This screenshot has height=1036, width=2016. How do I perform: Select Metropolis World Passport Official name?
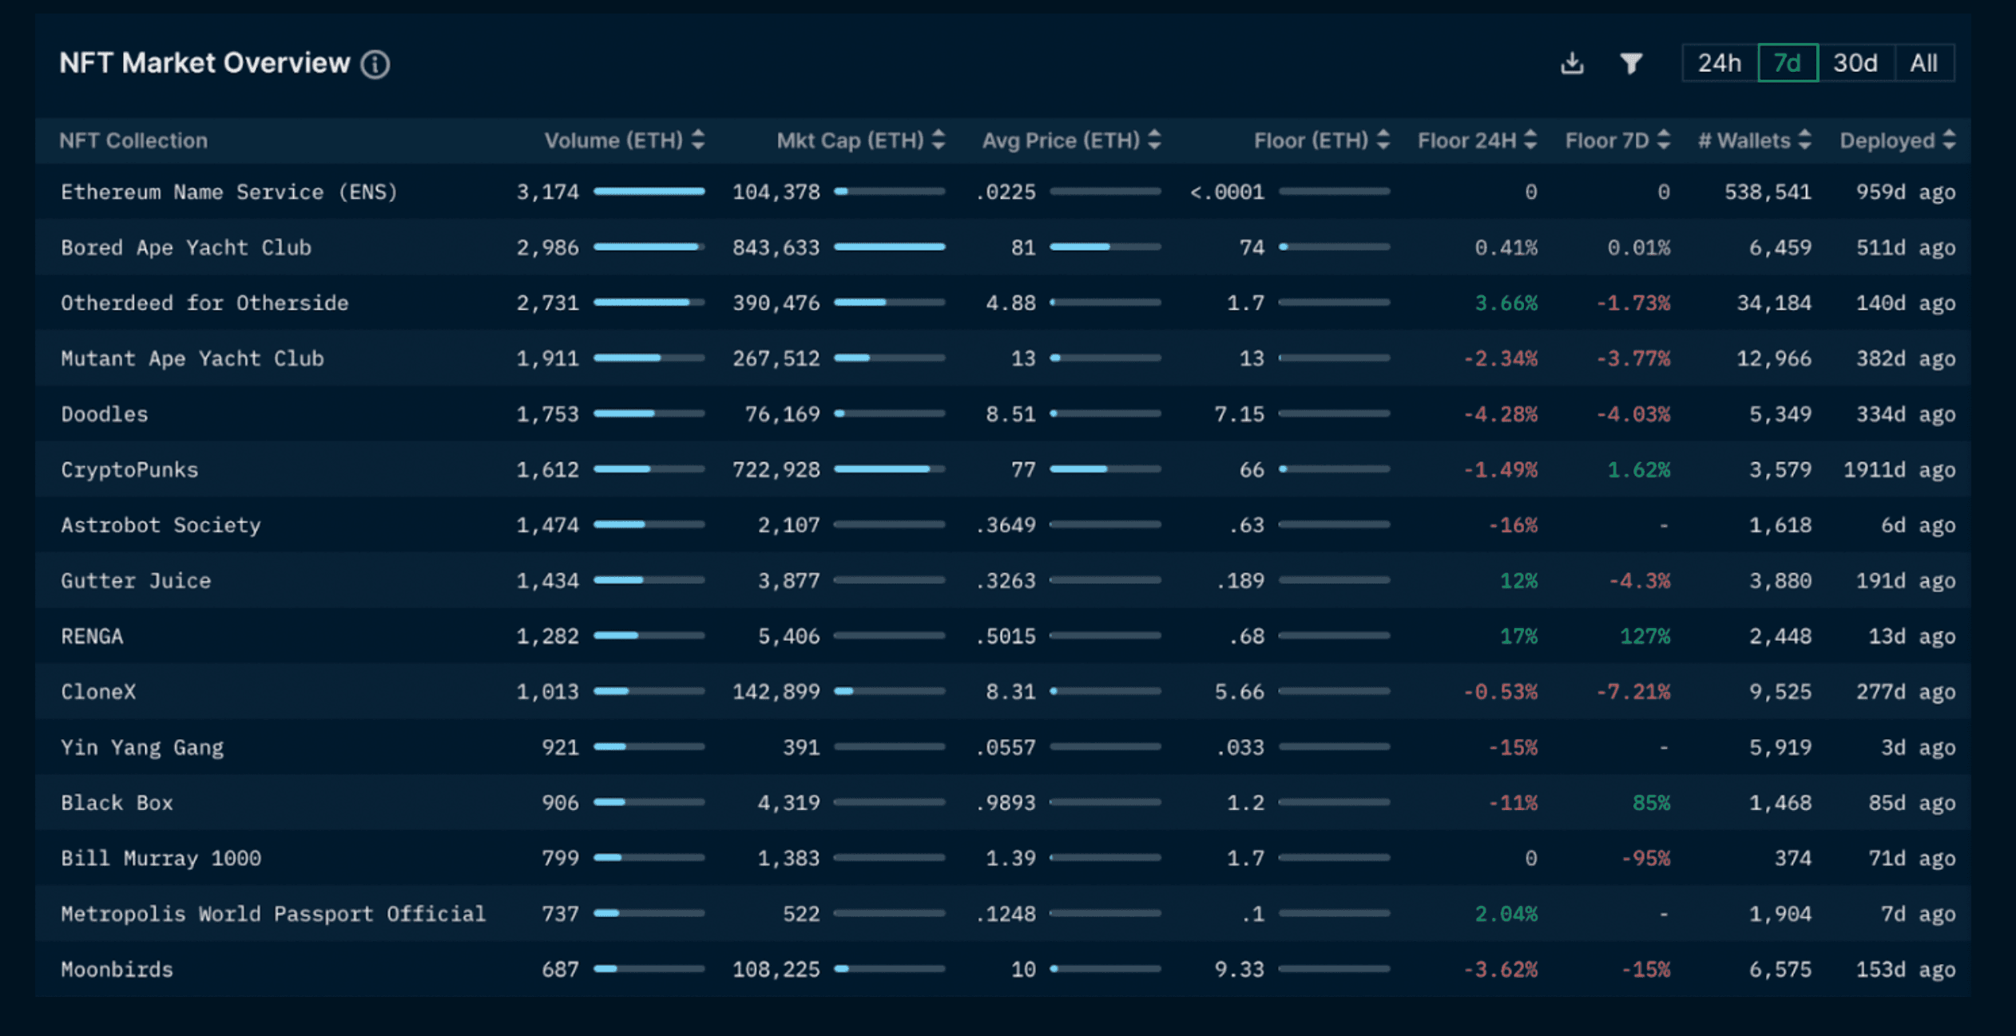[x=273, y=913]
